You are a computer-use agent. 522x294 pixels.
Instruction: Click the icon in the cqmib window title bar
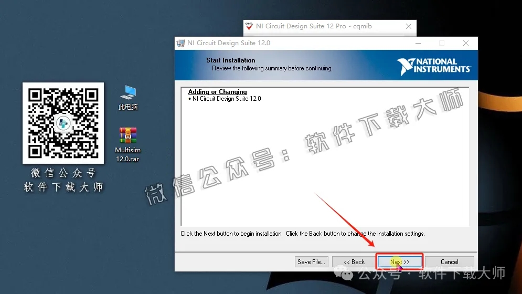click(249, 26)
